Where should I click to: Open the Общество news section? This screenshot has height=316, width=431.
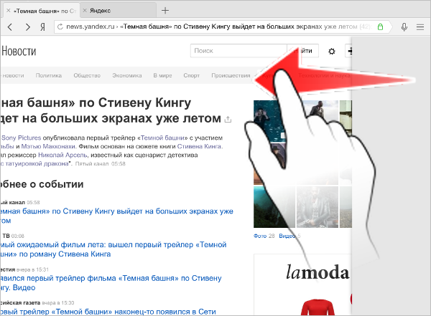point(87,75)
